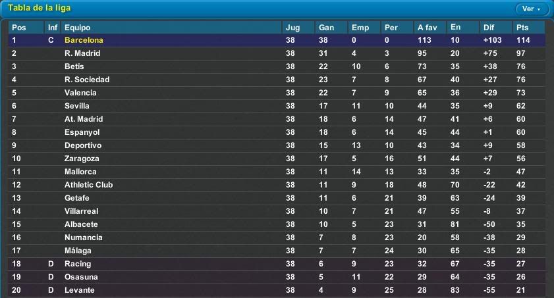Click the champion C indicator for Barcelona
The height and width of the screenshot is (298, 554).
pyautogui.click(x=51, y=40)
